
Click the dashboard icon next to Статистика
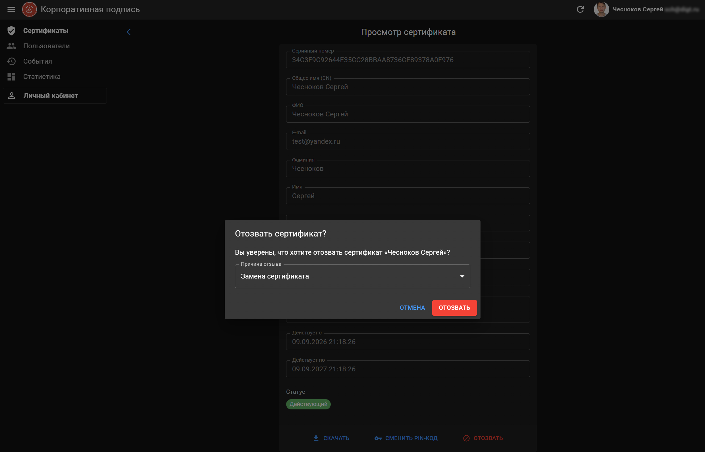pyautogui.click(x=11, y=77)
